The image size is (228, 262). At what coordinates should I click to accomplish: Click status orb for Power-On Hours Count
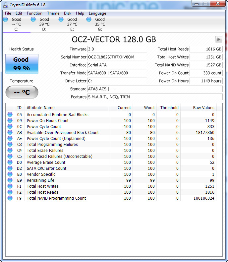10,120
